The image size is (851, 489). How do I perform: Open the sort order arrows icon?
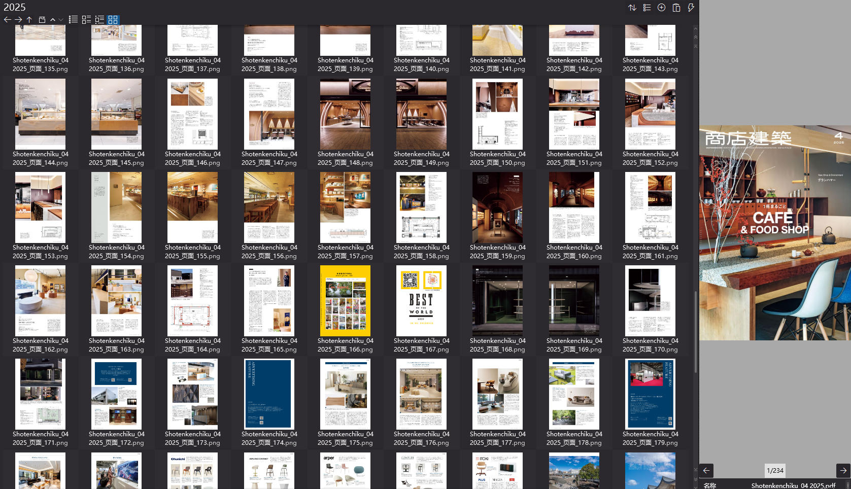(x=632, y=8)
